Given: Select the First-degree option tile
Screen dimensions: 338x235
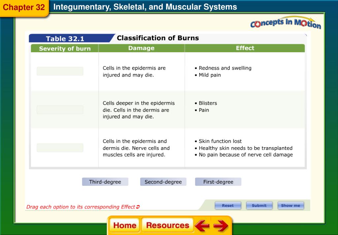Looking at the screenshot, I should 218,182.
